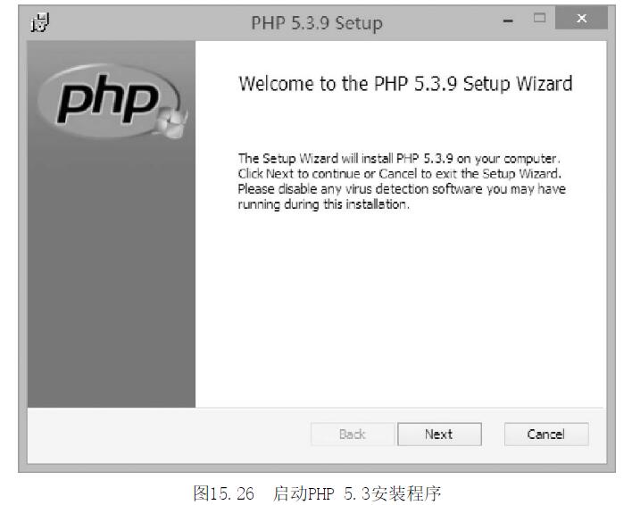Click the line starting "Click Next to continue"
632x505 pixels.
point(398,174)
